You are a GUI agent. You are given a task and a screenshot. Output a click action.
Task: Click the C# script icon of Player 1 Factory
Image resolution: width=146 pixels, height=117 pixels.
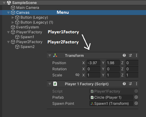[55, 84]
